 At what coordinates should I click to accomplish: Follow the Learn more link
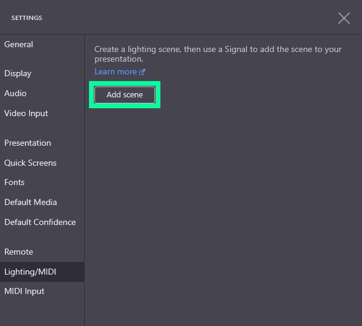120,72
